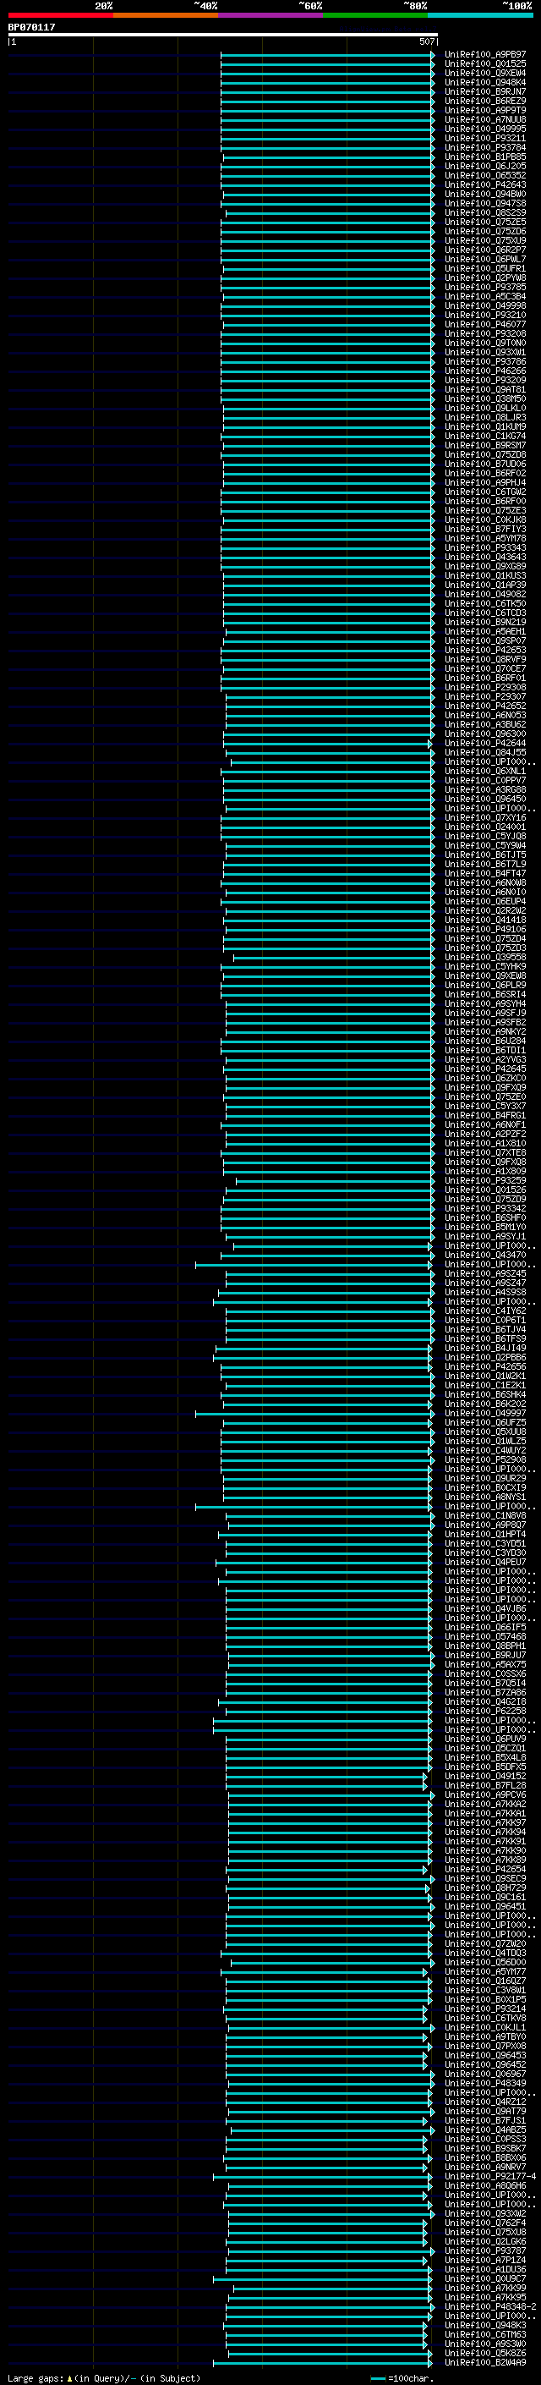The height and width of the screenshot is (2385, 541).
Task: Select hit label UniRef100_Q948K3
Action: (x=485, y=2325)
